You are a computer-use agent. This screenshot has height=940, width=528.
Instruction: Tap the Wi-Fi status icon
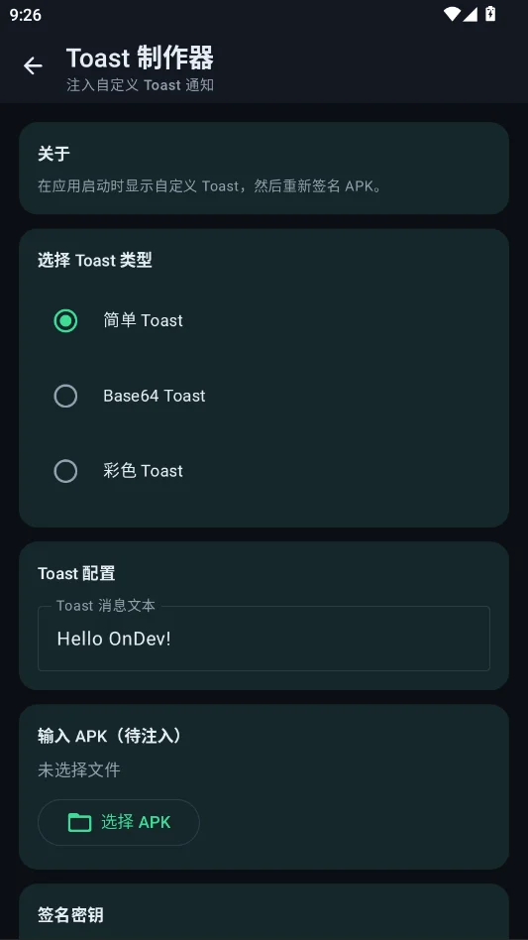[x=452, y=14]
